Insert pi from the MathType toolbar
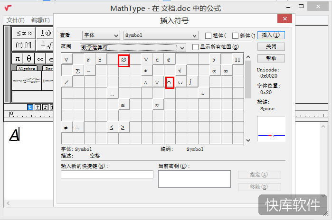 pos(18,59)
